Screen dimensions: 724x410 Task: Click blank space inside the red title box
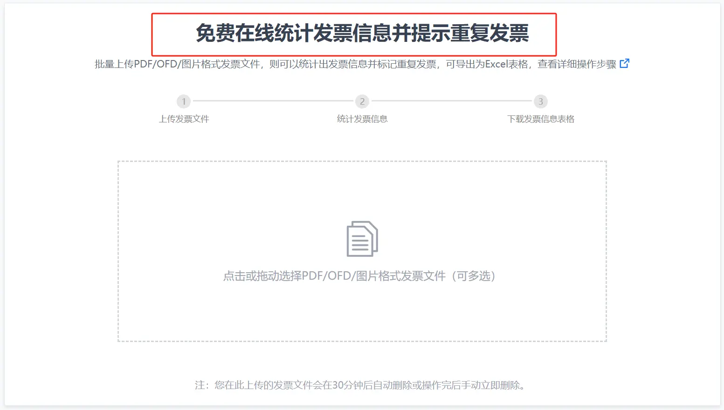[172, 34]
